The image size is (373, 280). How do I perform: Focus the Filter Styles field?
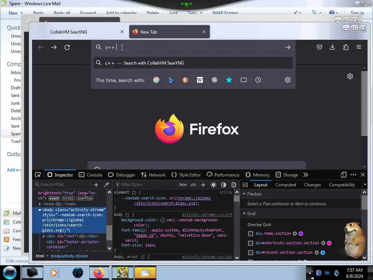tap(145, 185)
